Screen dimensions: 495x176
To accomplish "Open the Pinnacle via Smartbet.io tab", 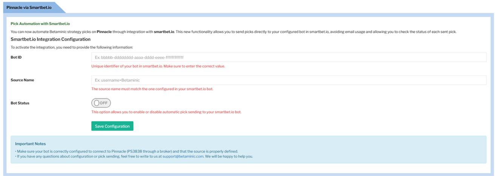I will [29, 8].
